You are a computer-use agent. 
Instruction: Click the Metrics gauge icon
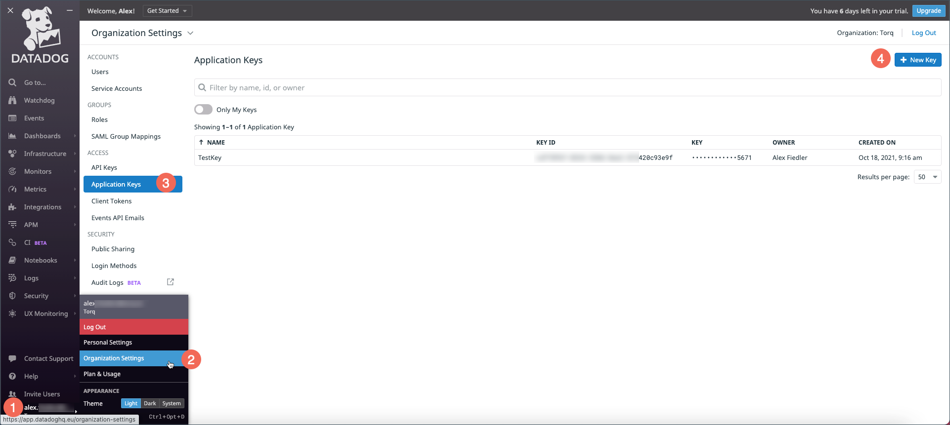(x=12, y=189)
